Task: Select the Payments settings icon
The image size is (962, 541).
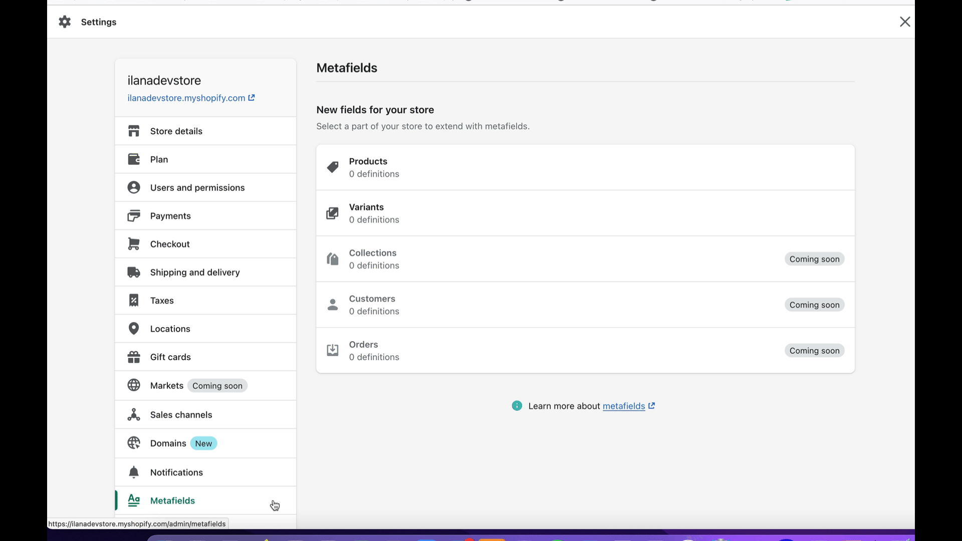Action: [x=133, y=215]
